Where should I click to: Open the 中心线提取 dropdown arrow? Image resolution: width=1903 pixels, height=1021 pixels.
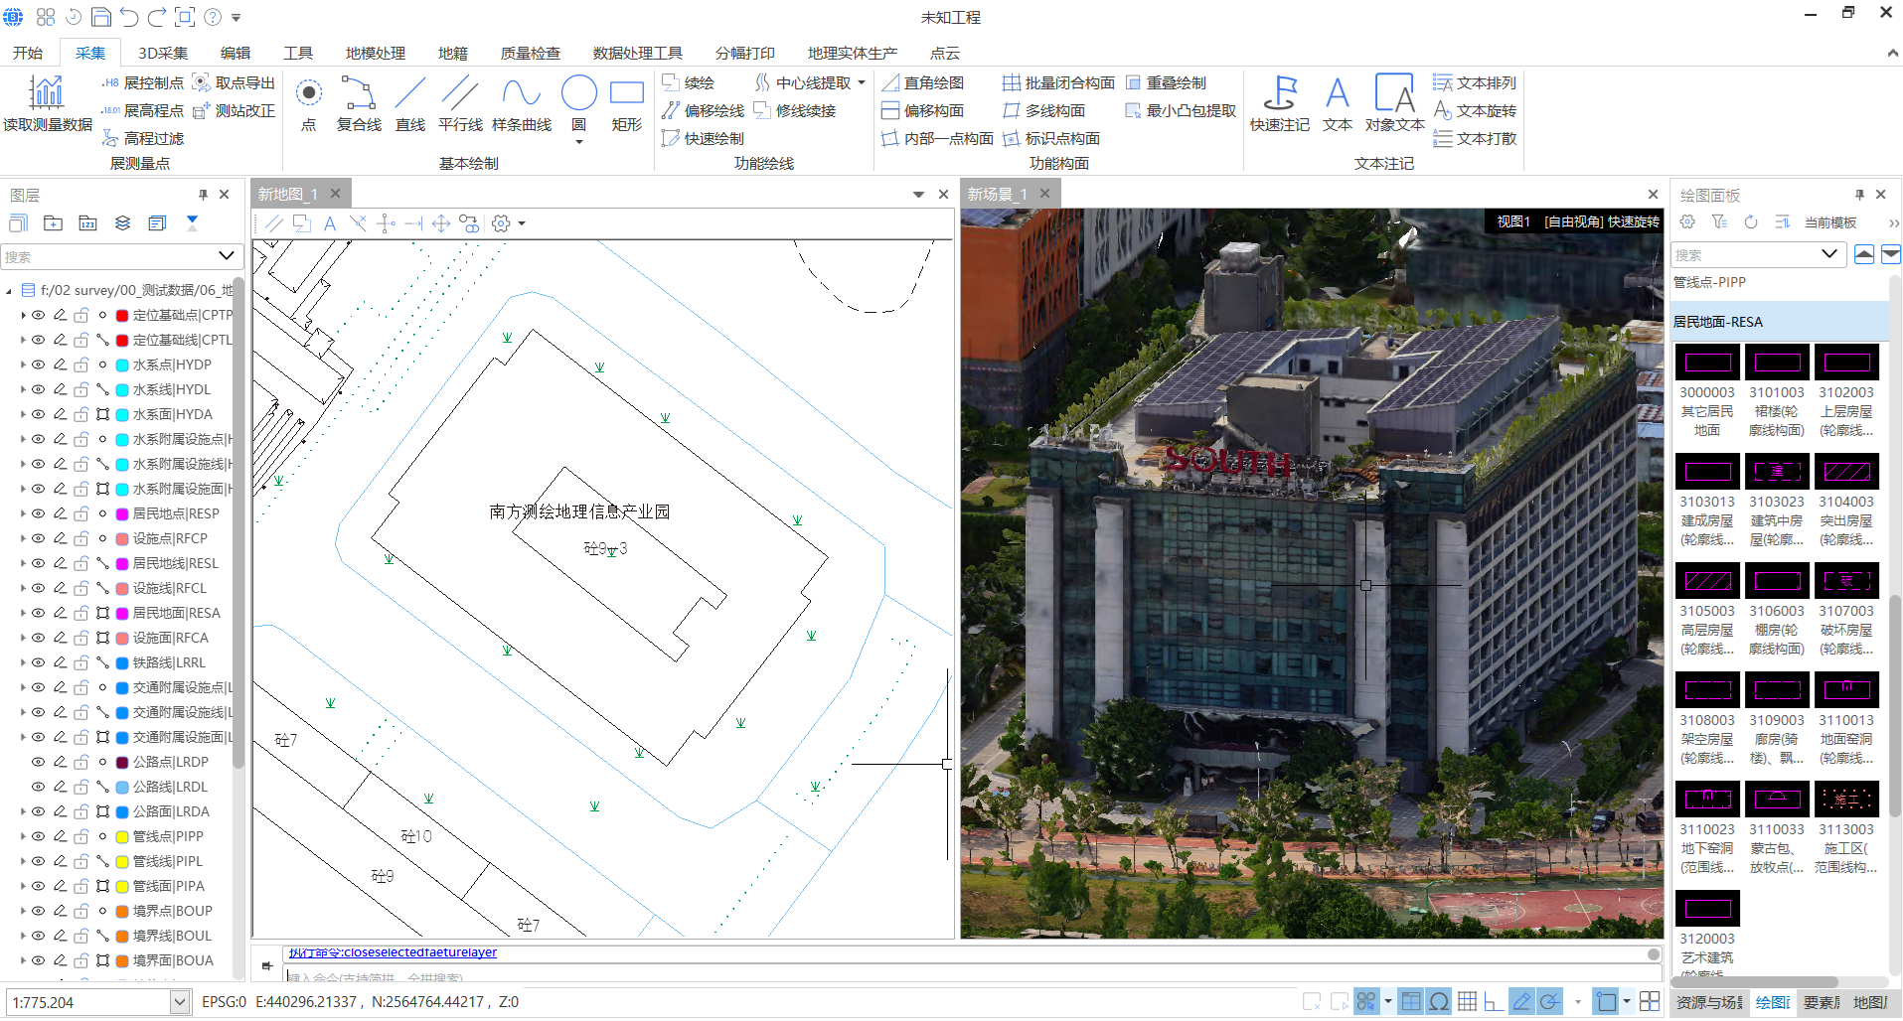tap(862, 82)
